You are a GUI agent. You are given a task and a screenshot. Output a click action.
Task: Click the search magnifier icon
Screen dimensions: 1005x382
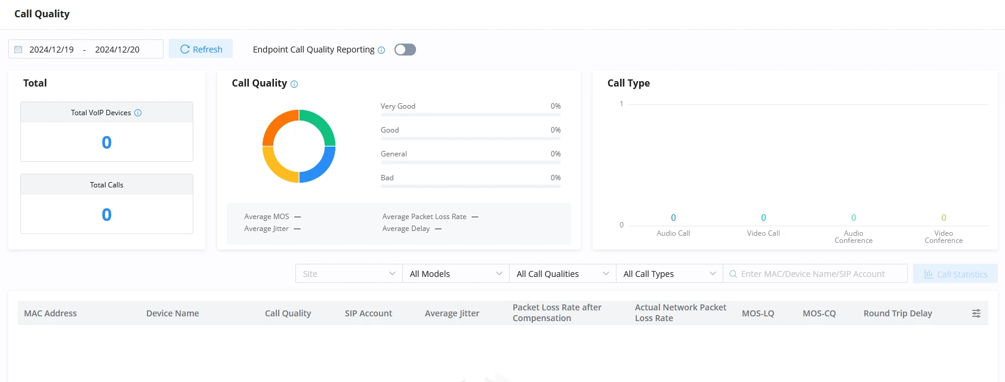tap(733, 274)
